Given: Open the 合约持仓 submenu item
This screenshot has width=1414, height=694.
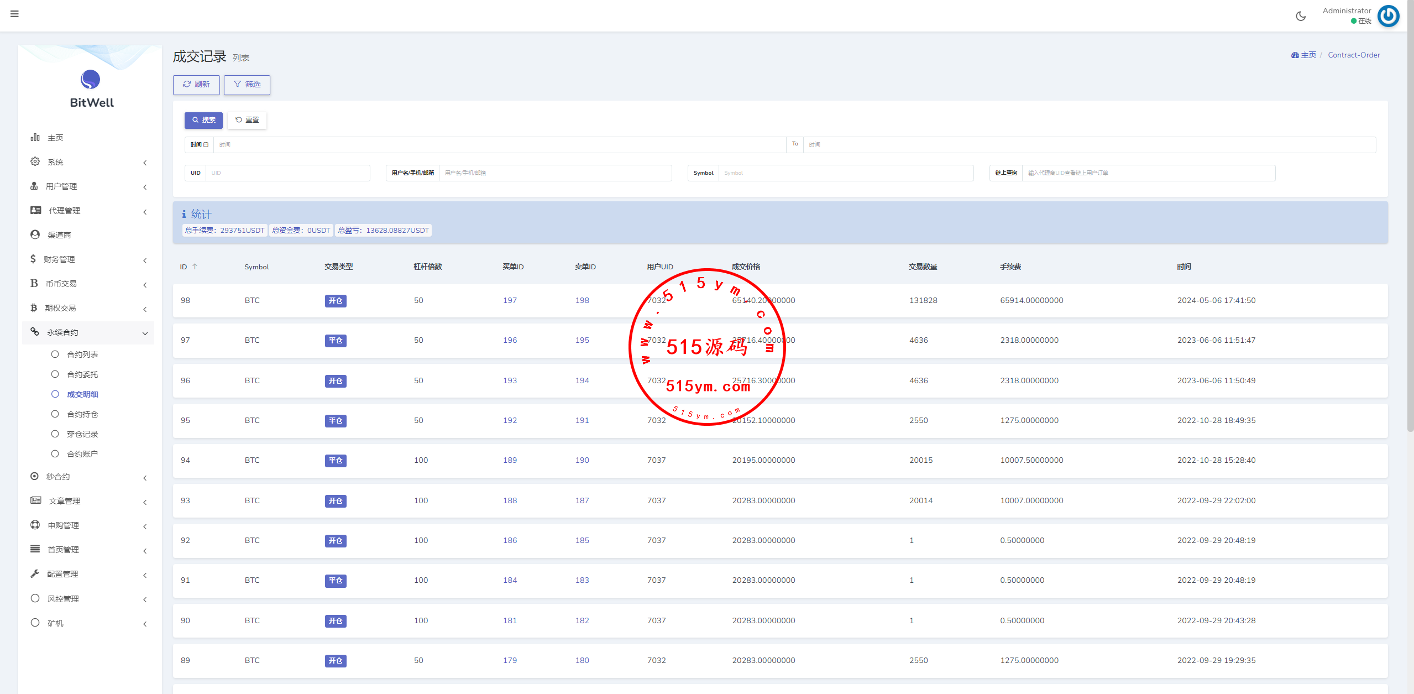Looking at the screenshot, I should coord(82,414).
